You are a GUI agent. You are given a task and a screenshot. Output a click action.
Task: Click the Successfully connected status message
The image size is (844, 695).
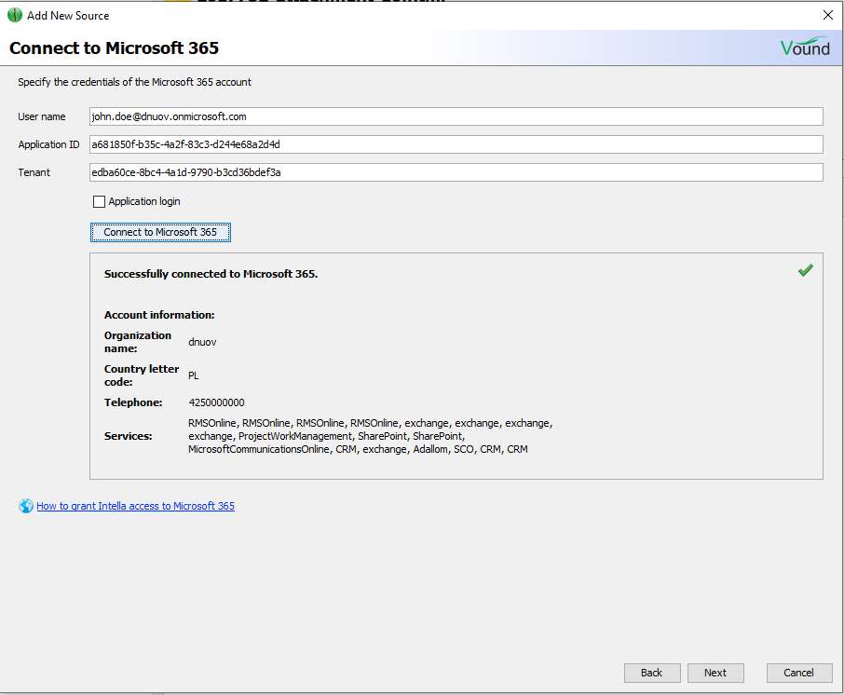(211, 274)
